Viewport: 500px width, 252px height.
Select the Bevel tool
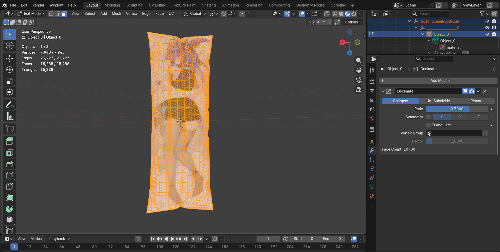pos(10,164)
